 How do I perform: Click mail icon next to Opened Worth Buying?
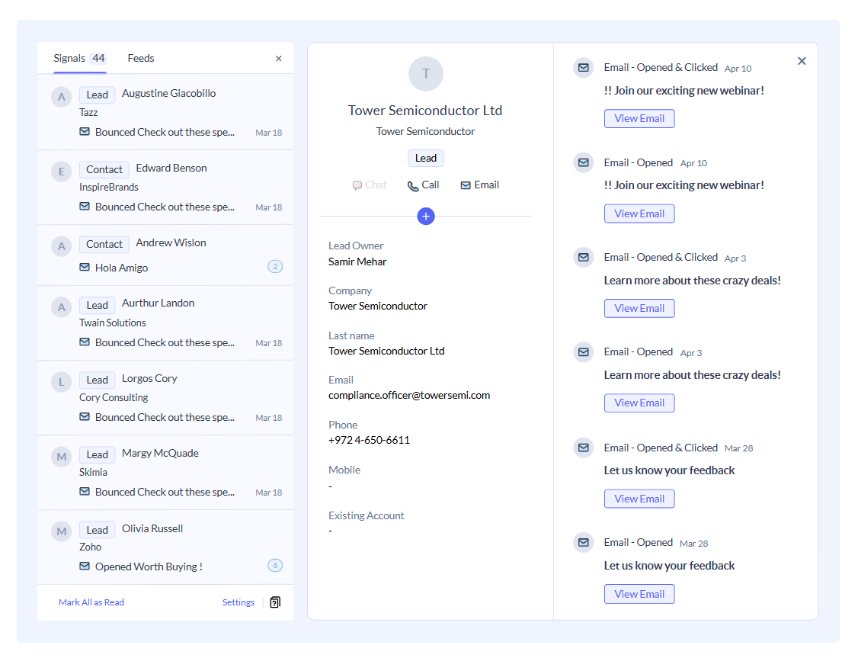85,566
